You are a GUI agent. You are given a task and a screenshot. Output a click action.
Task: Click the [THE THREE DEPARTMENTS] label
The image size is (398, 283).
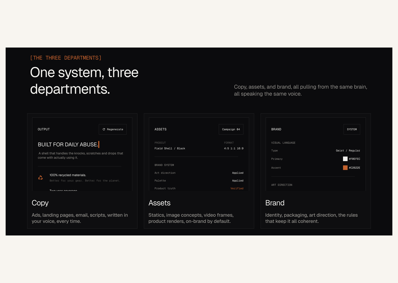66,58
